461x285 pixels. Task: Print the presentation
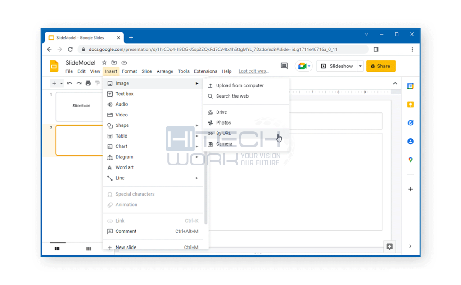[88, 83]
